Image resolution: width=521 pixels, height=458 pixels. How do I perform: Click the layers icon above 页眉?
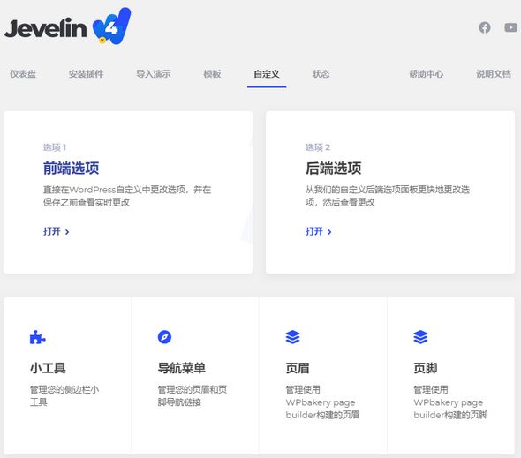coord(292,337)
